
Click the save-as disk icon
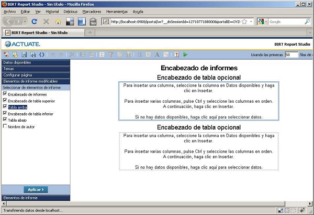[x=33, y=55]
